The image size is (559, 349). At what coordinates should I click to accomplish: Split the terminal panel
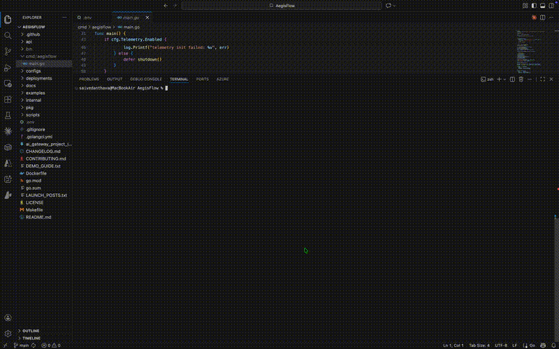(512, 79)
